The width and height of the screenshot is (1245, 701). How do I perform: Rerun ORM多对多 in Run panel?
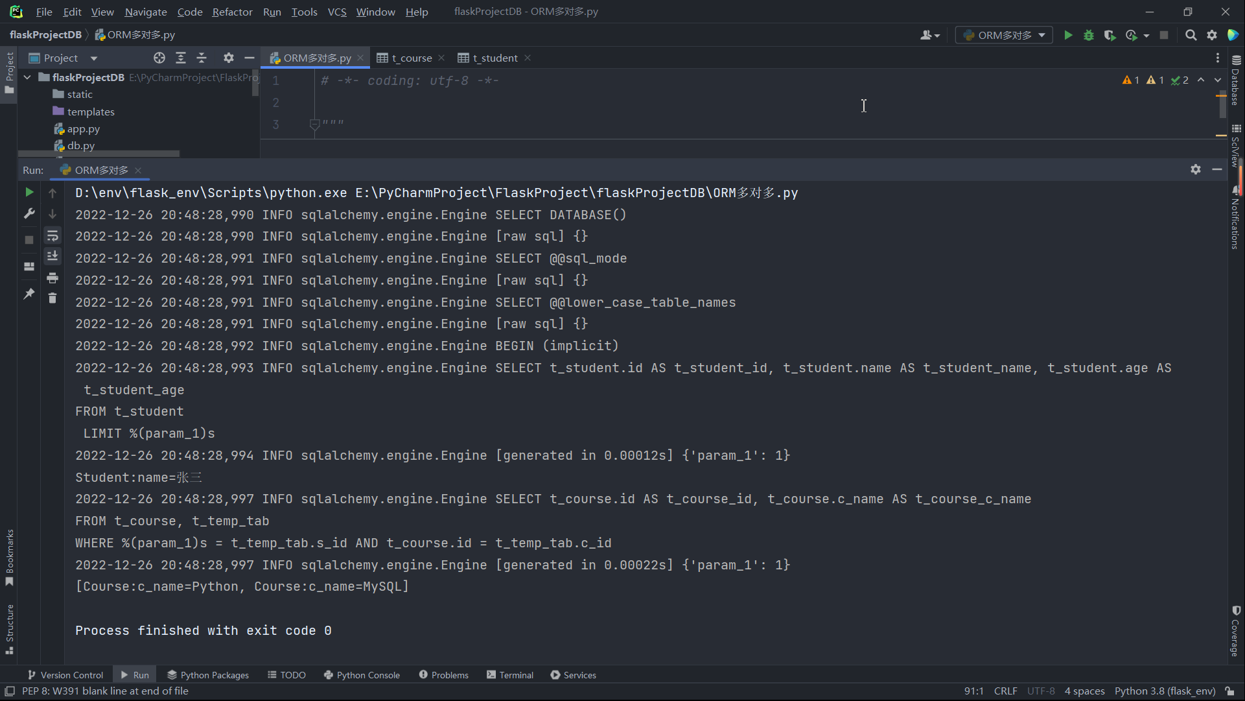point(29,193)
